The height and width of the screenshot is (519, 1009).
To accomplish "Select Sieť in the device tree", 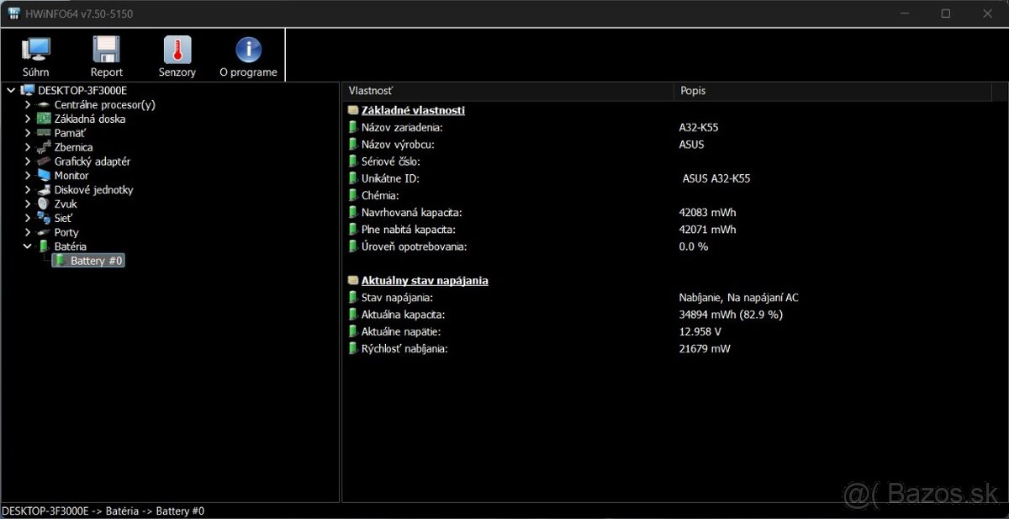I will [66, 218].
